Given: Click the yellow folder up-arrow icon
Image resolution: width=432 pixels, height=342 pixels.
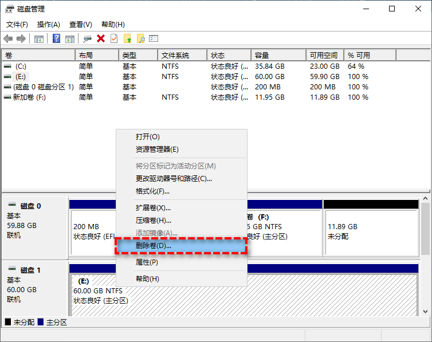Looking at the screenshot, I should click(128, 38).
